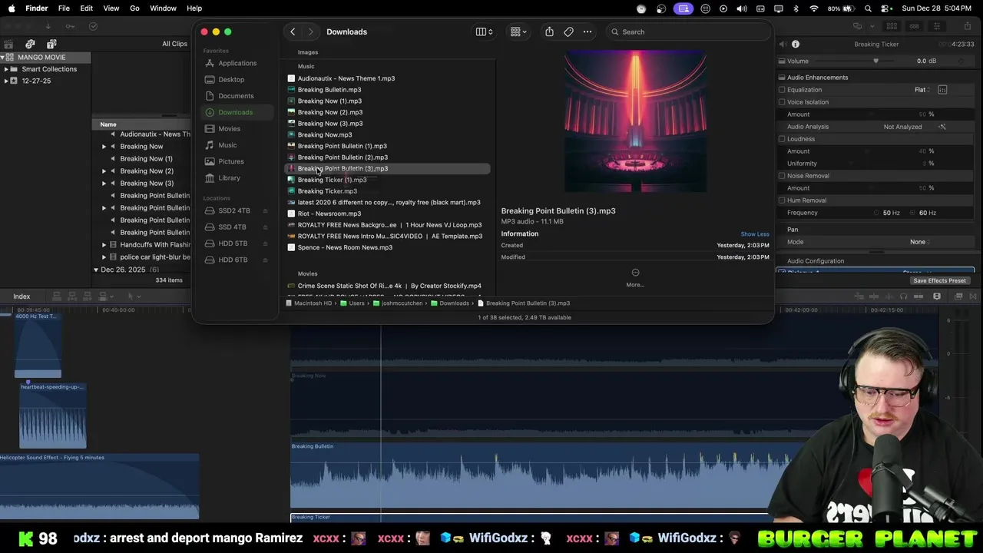Eject the SSD2 4TB drive

(266, 210)
